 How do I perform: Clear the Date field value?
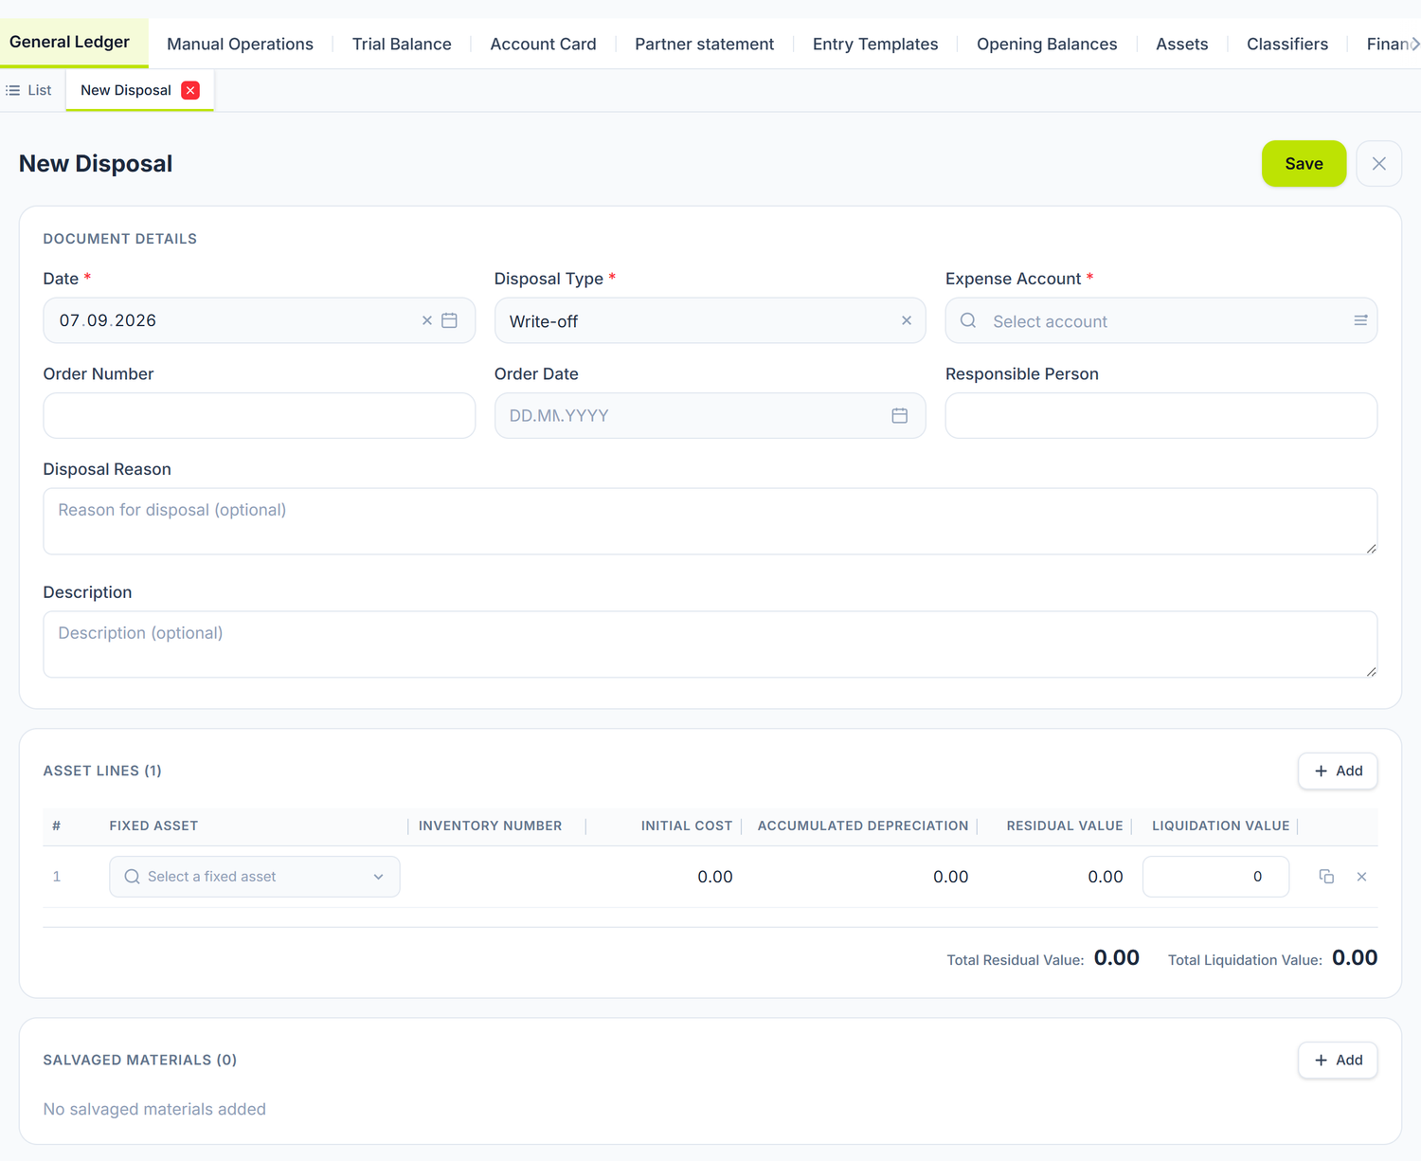click(x=427, y=320)
